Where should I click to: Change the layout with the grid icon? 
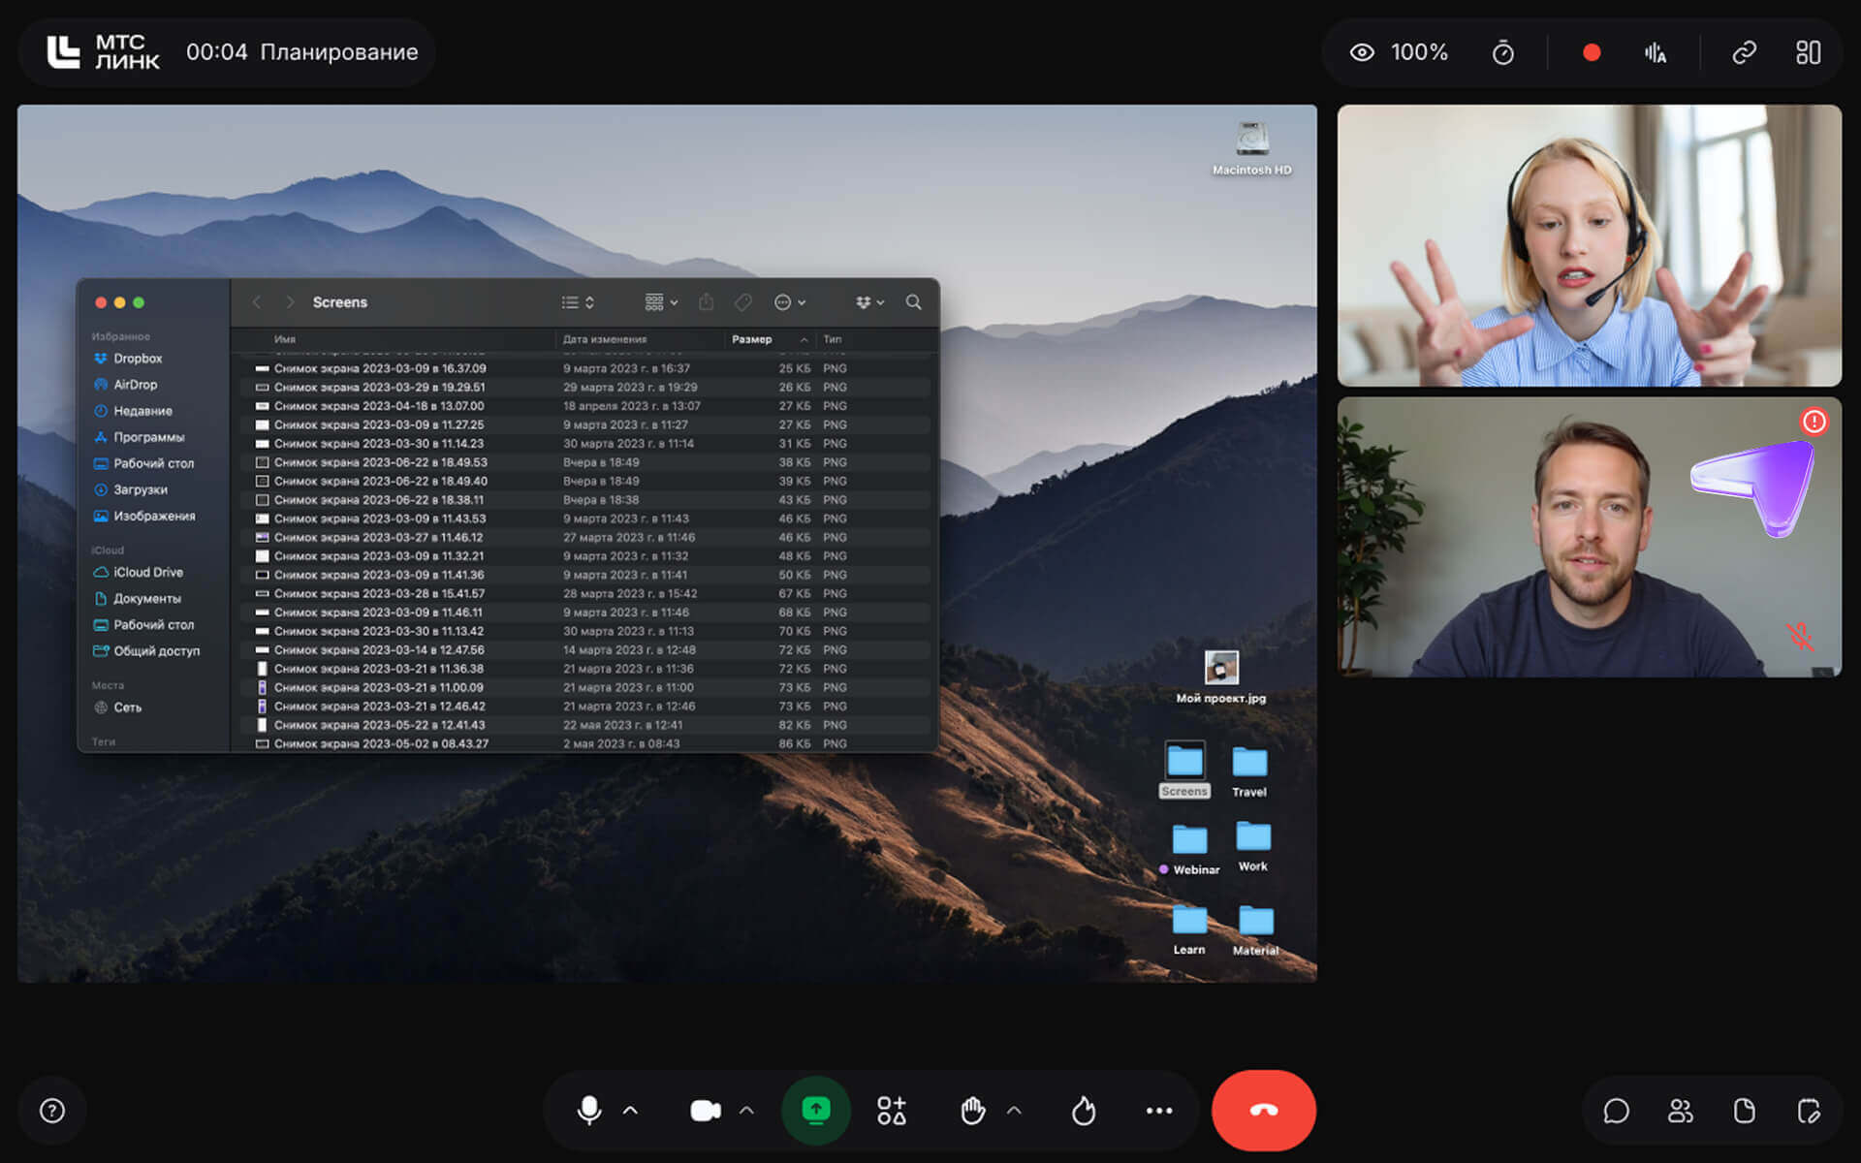pyautogui.click(x=1808, y=52)
